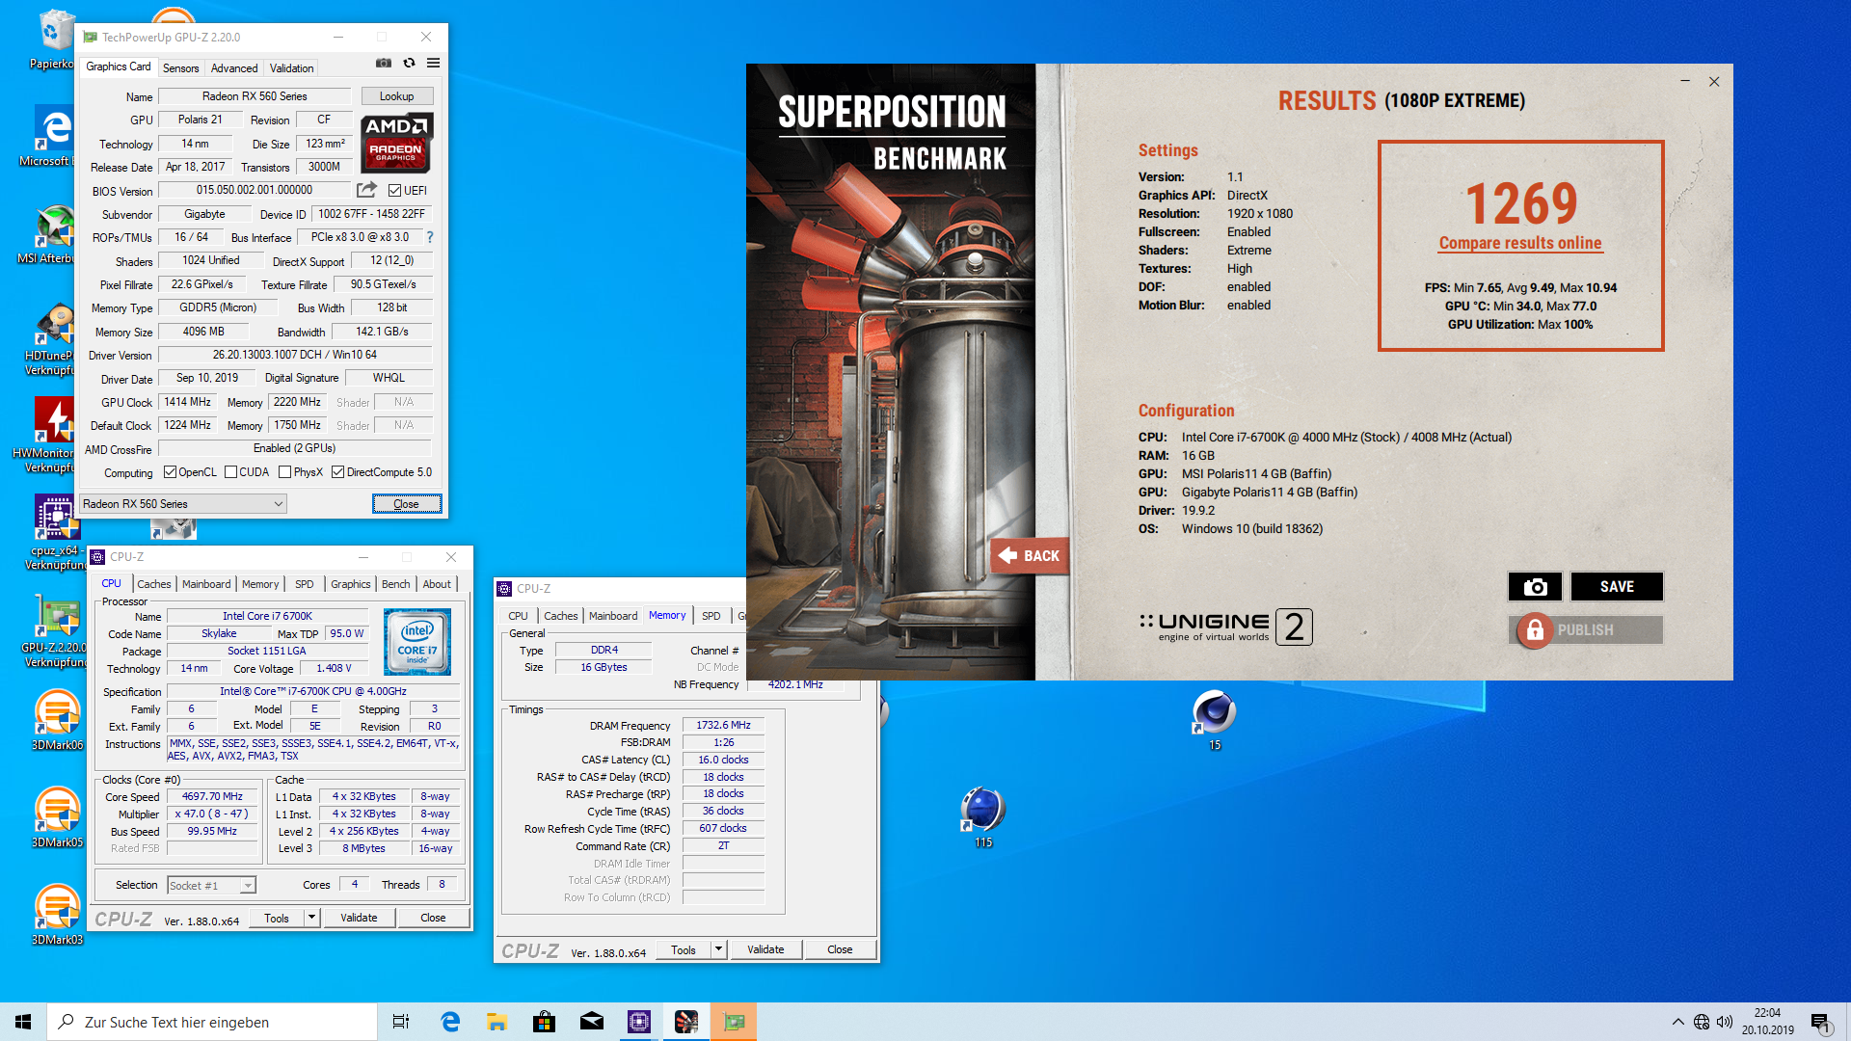
Task: Open the About tab in CPU-Z
Action: point(437,584)
